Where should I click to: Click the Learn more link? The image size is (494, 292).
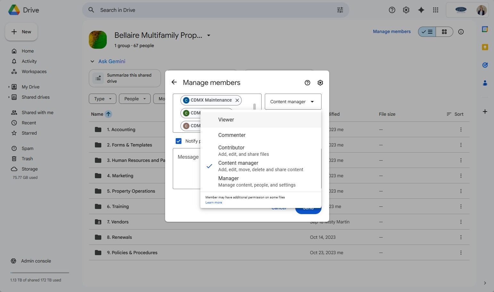[x=214, y=203]
